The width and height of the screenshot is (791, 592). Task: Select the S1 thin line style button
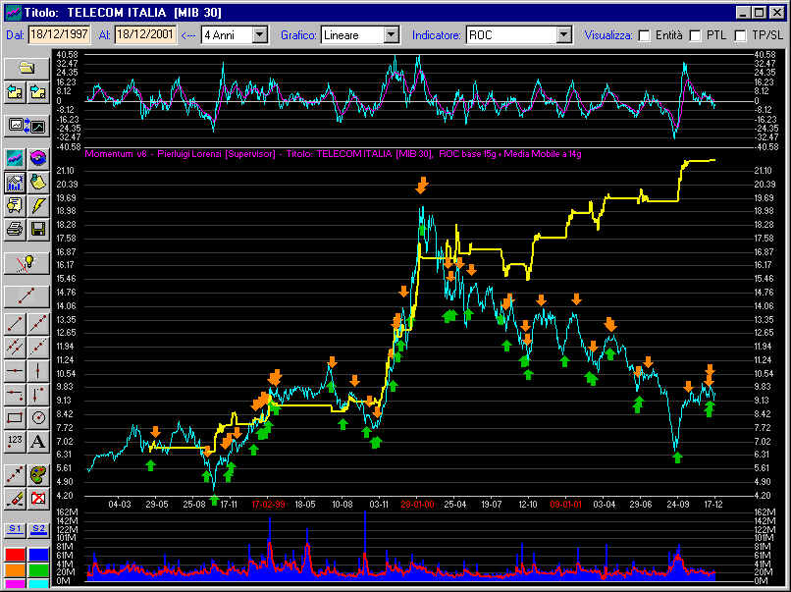coord(15,530)
